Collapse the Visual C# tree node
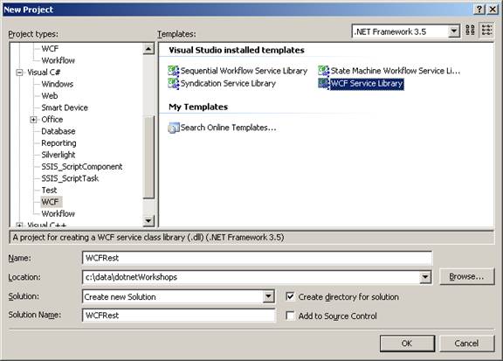 pyautogui.click(x=19, y=73)
